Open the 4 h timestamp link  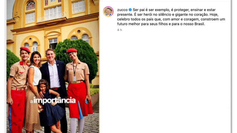[x=120, y=30]
